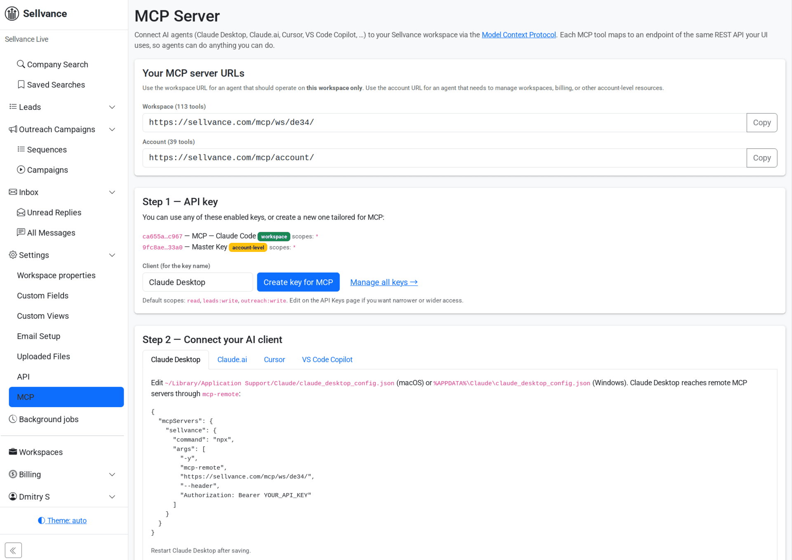Select the Campaigns play icon
The width and height of the screenshot is (792, 560).
click(x=21, y=170)
